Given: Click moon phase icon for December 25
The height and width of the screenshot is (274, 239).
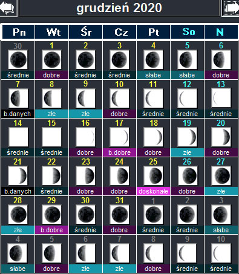Looking at the screenshot, I should click(153, 176).
